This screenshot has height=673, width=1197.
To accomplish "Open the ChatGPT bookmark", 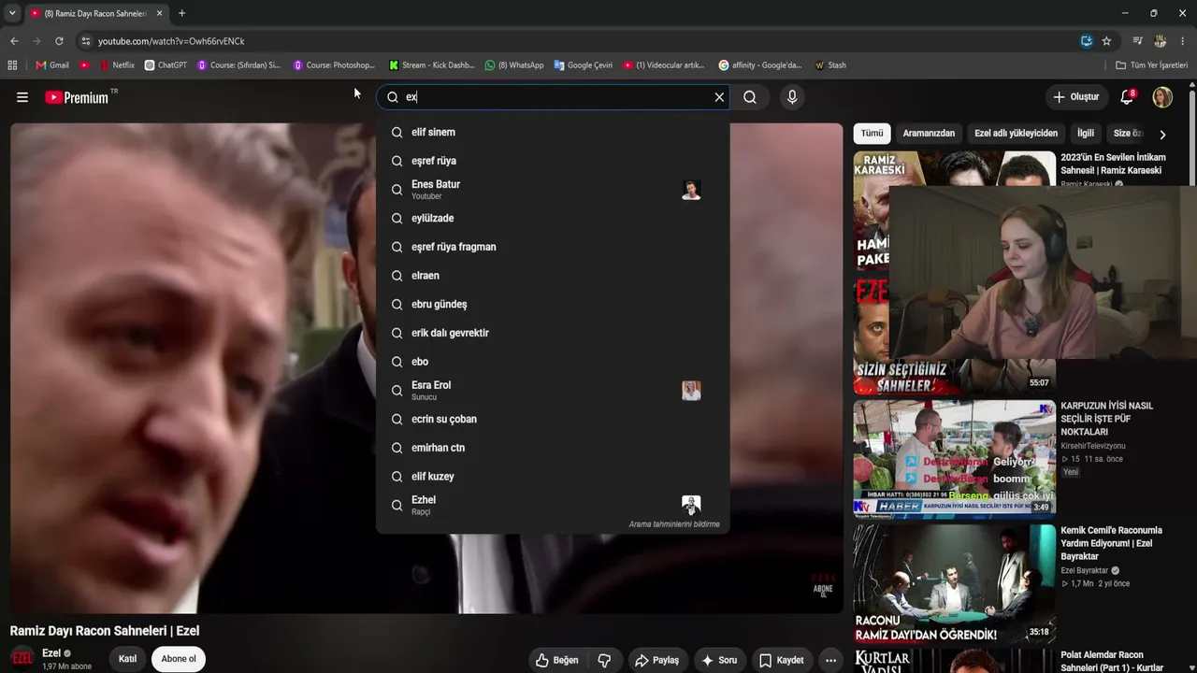I will [166, 65].
